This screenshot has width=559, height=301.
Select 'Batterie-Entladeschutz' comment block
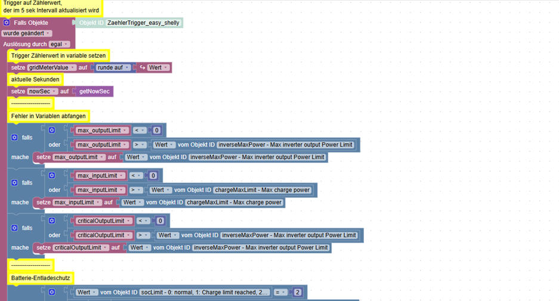point(41,278)
